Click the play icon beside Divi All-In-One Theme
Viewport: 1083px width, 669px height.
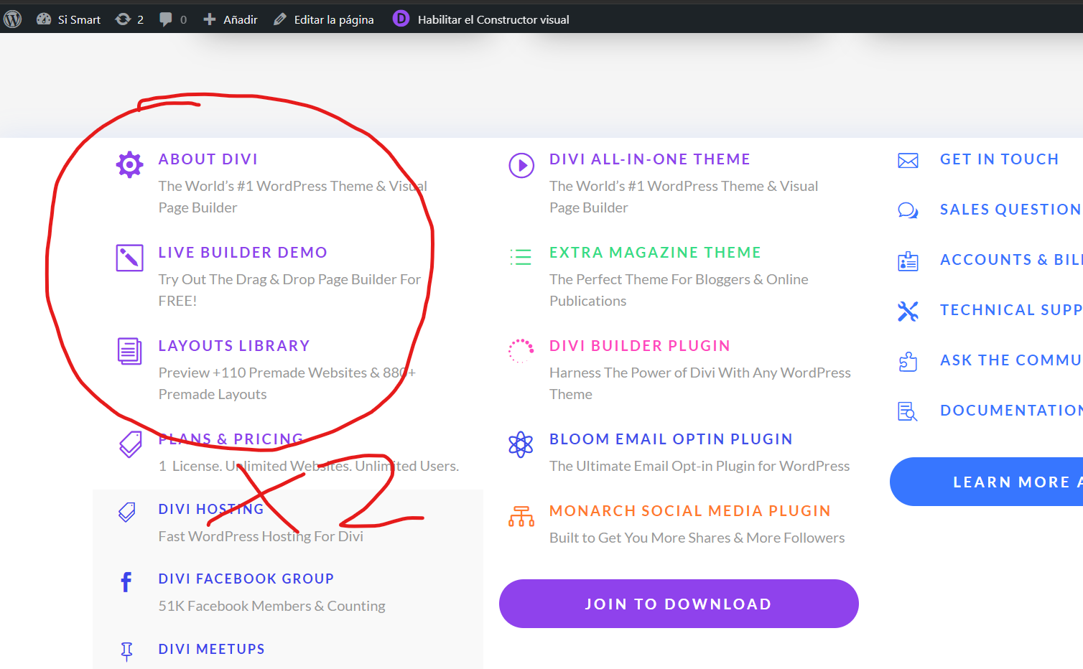[x=521, y=165]
